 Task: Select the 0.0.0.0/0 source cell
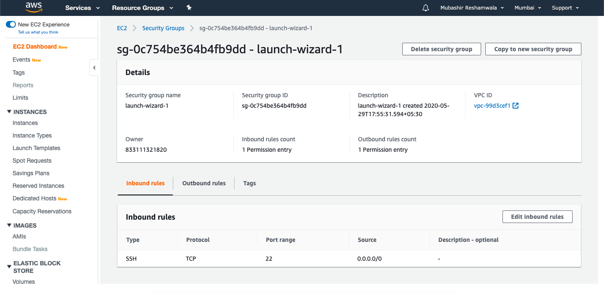point(370,259)
